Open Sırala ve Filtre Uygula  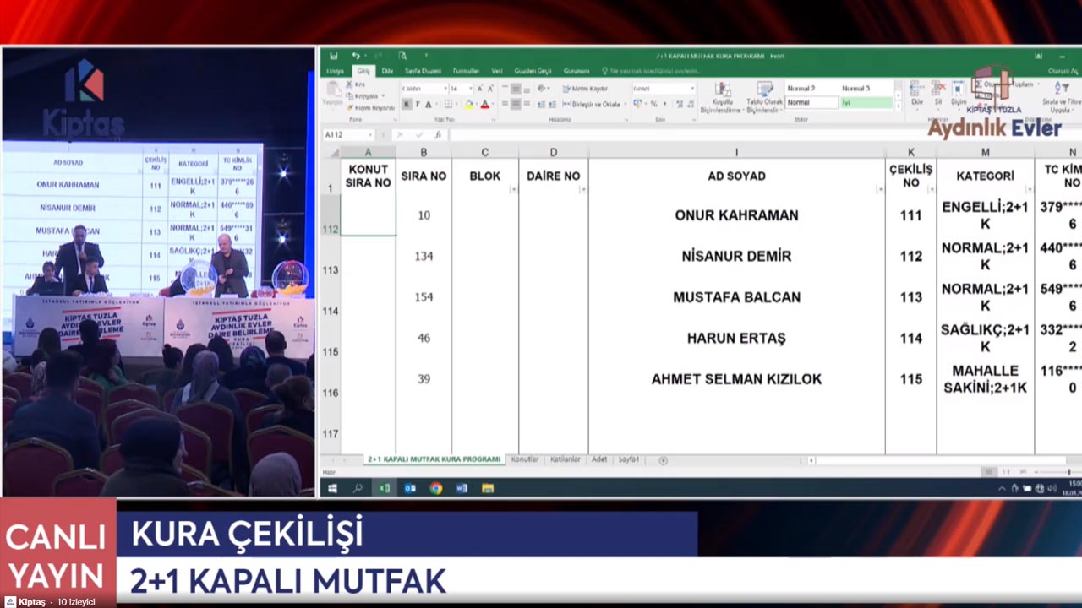point(1061,98)
